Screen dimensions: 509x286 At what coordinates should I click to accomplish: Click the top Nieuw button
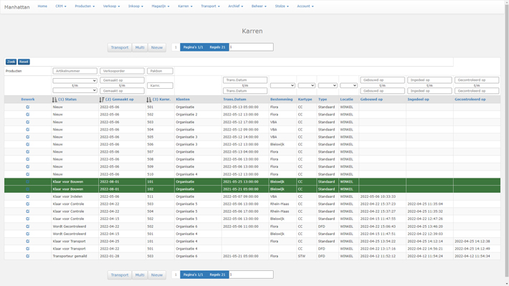[157, 47]
